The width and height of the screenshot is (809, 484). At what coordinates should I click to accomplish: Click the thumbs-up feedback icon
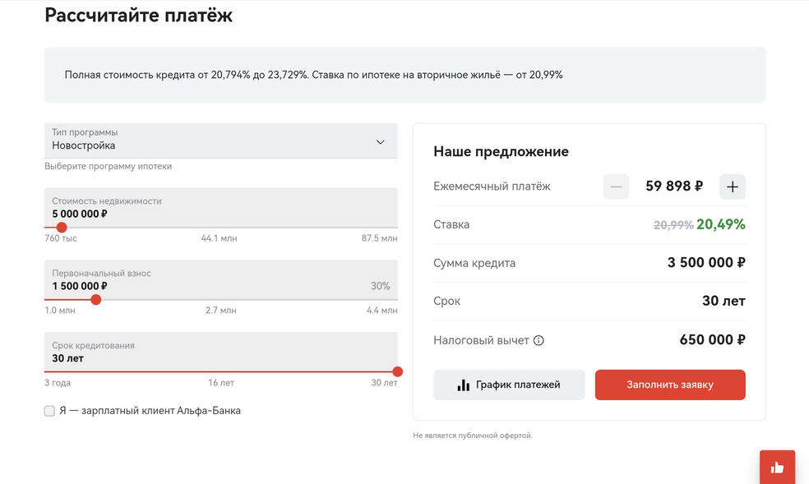(x=777, y=468)
